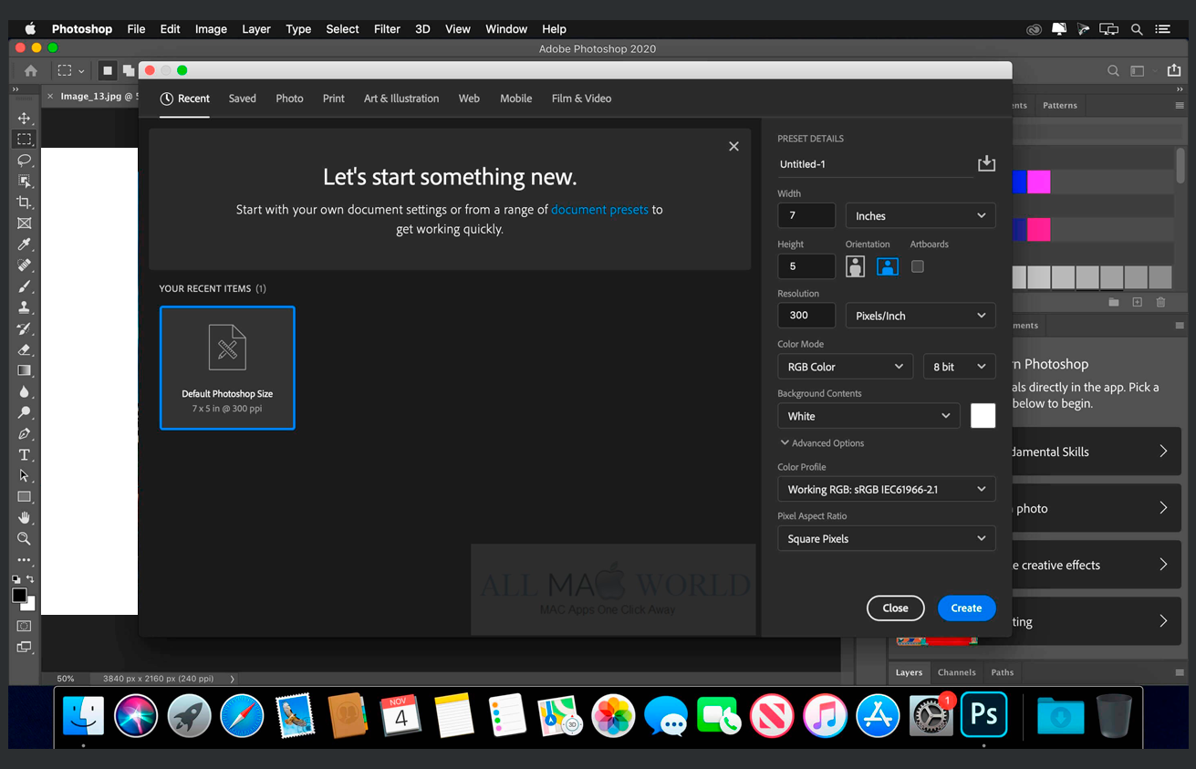The height and width of the screenshot is (769, 1196).
Task: Open the Background Contents White dropdown
Action: 868,416
